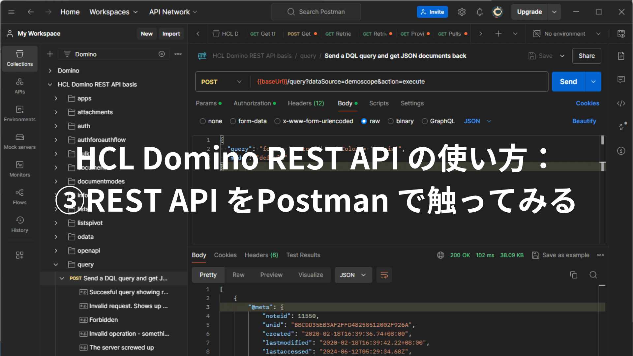633x356 pixels.
Task: Select the form-data body option
Action: [233, 121]
